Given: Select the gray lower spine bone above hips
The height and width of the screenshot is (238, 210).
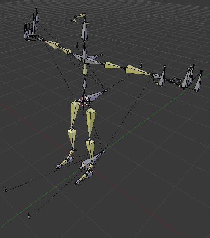Looking at the screenshot, I should [x=85, y=83].
